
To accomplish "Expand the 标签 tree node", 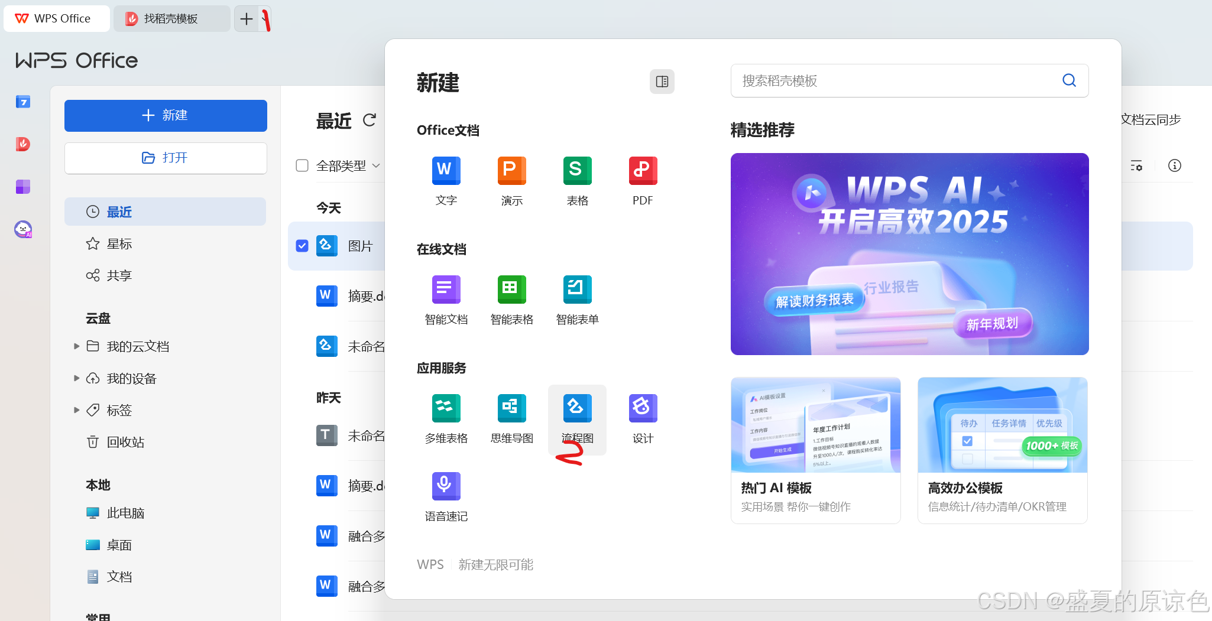I will point(76,410).
